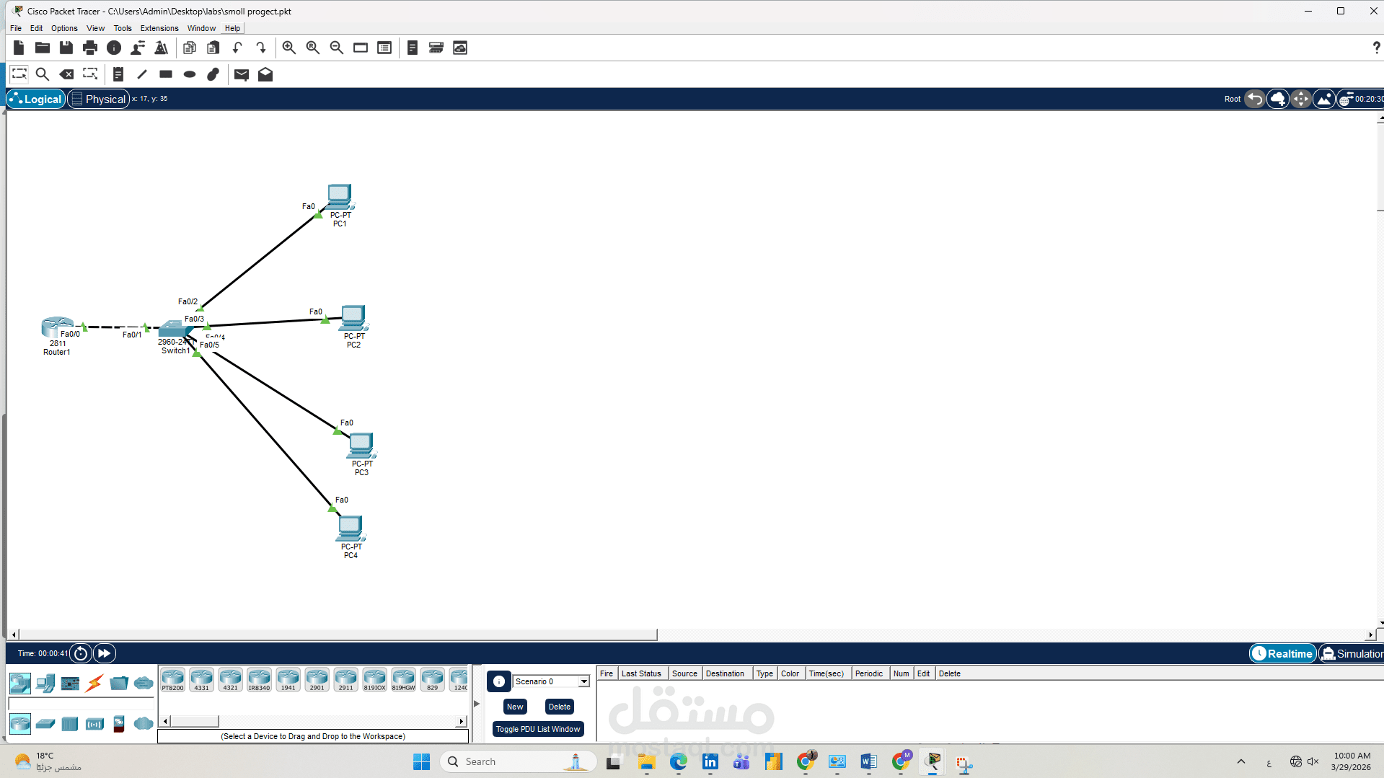
Task: Expand the device selection panel arrow
Action: click(476, 703)
